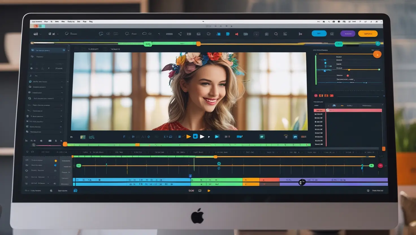The height and width of the screenshot is (235, 416).
Task: Select the red clip on the timeline
Action: [269, 182]
